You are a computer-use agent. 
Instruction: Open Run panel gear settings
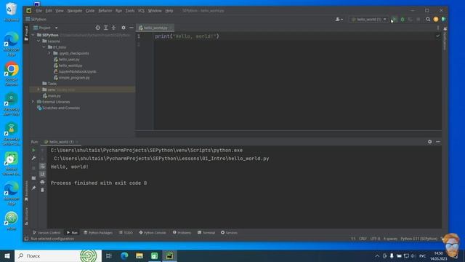pyautogui.click(x=429, y=142)
